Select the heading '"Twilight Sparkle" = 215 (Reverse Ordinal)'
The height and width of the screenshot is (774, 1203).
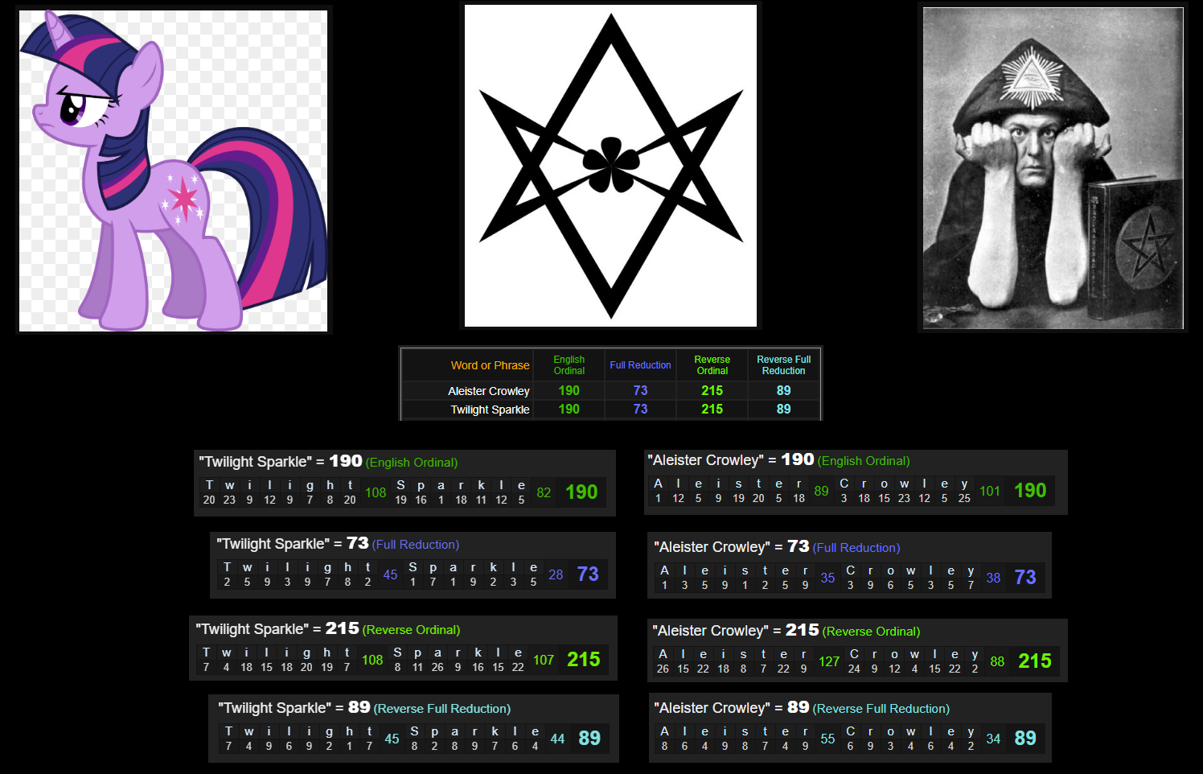[x=328, y=628]
